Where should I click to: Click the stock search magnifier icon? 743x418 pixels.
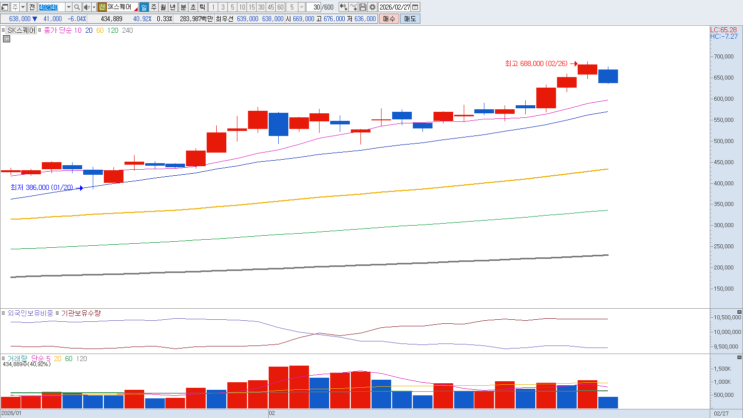(77, 7)
